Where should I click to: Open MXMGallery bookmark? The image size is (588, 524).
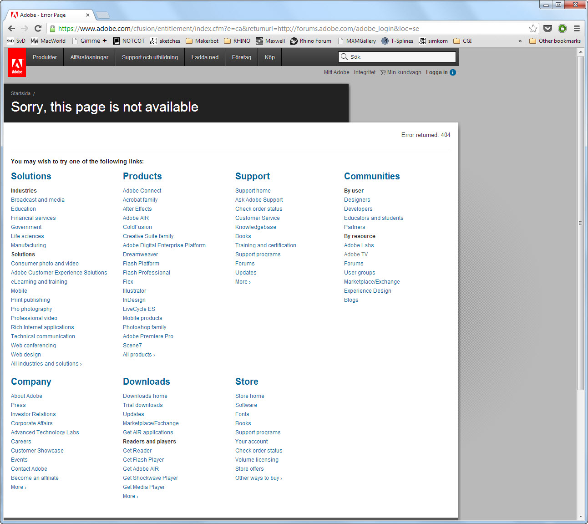point(357,41)
